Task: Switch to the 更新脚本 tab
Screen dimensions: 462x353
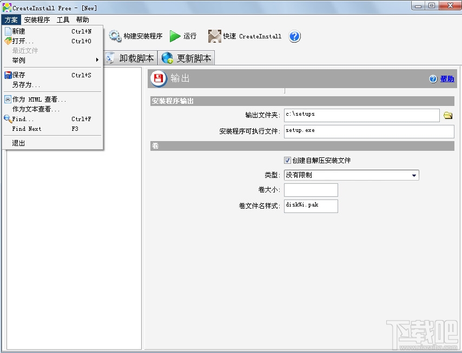Action: click(x=186, y=58)
